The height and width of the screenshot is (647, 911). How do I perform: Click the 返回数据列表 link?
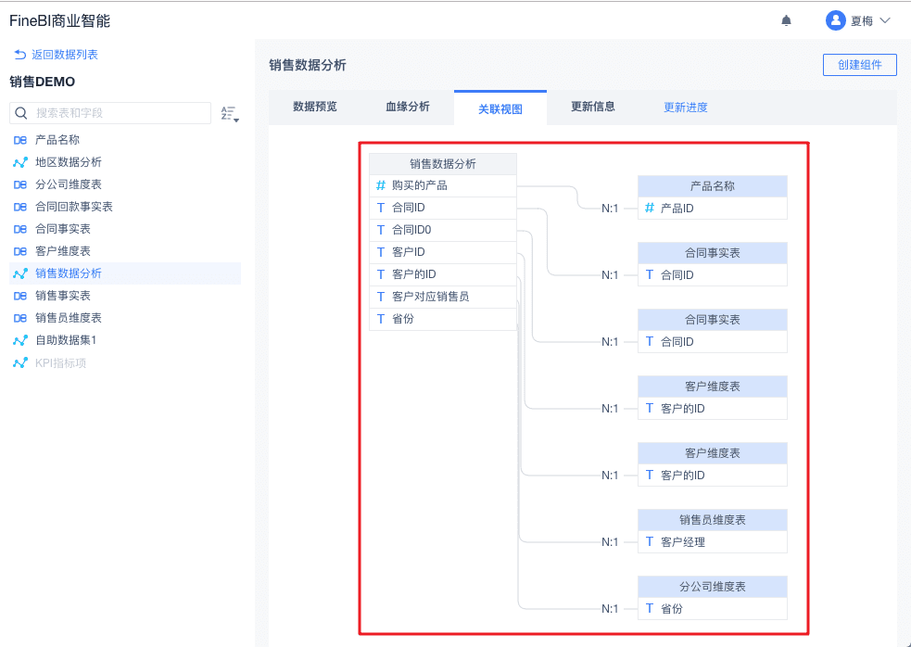coord(56,55)
